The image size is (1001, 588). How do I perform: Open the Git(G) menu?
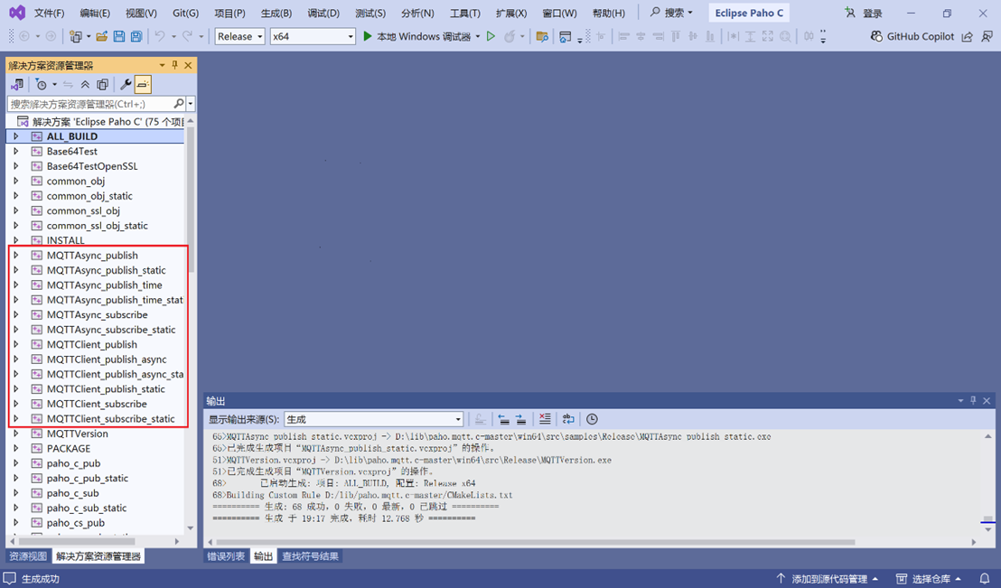pos(186,13)
